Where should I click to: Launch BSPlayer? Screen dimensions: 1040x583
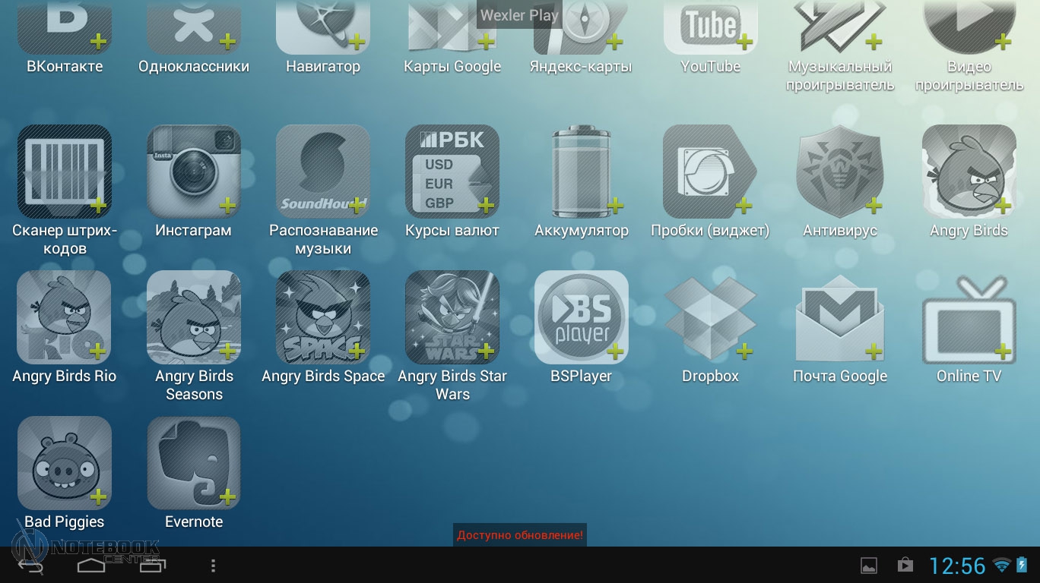[x=582, y=317]
